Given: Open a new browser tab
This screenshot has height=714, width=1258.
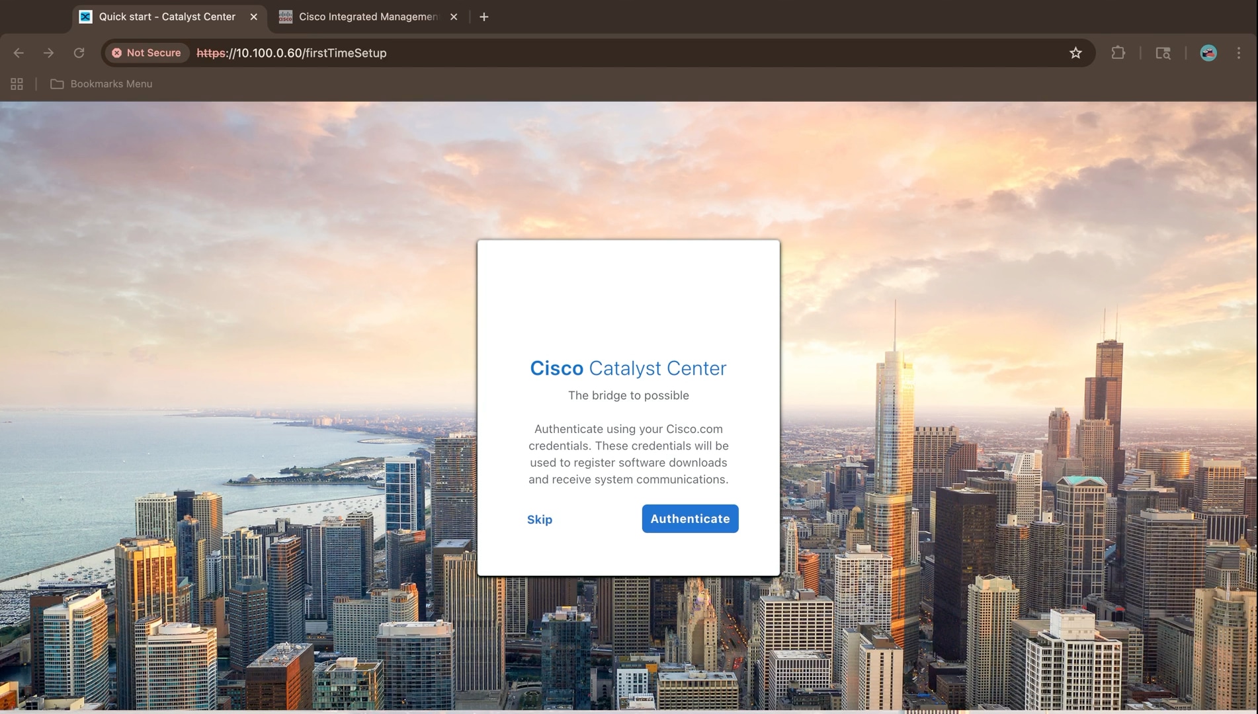Looking at the screenshot, I should tap(484, 17).
